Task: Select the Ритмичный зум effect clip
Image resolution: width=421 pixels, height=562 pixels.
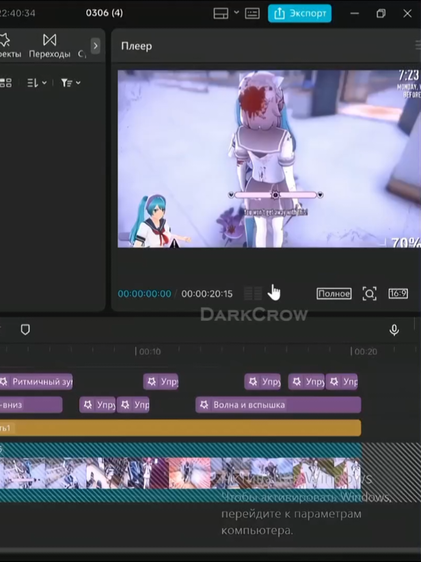Action: (x=36, y=382)
